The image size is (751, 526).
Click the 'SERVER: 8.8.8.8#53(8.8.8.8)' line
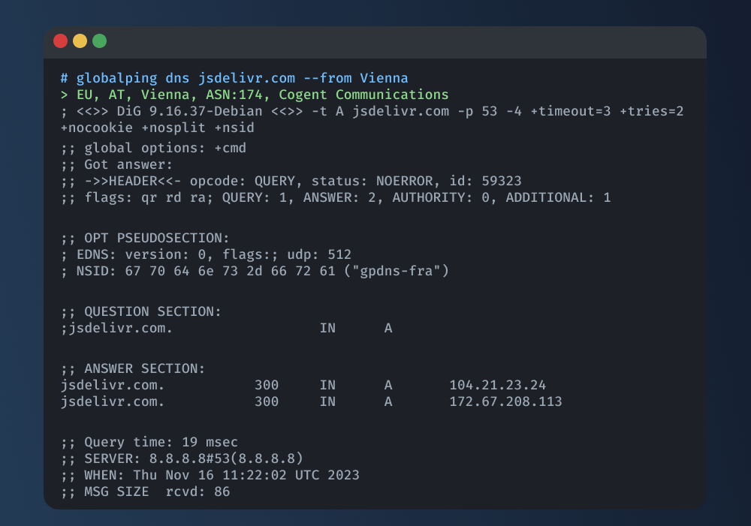(x=182, y=458)
